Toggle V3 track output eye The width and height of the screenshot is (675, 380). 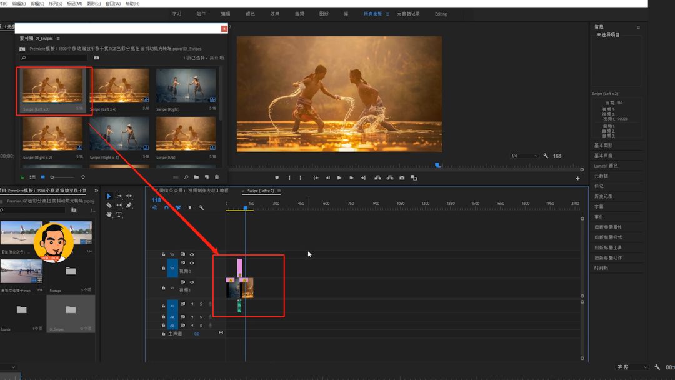pyautogui.click(x=192, y=254)
